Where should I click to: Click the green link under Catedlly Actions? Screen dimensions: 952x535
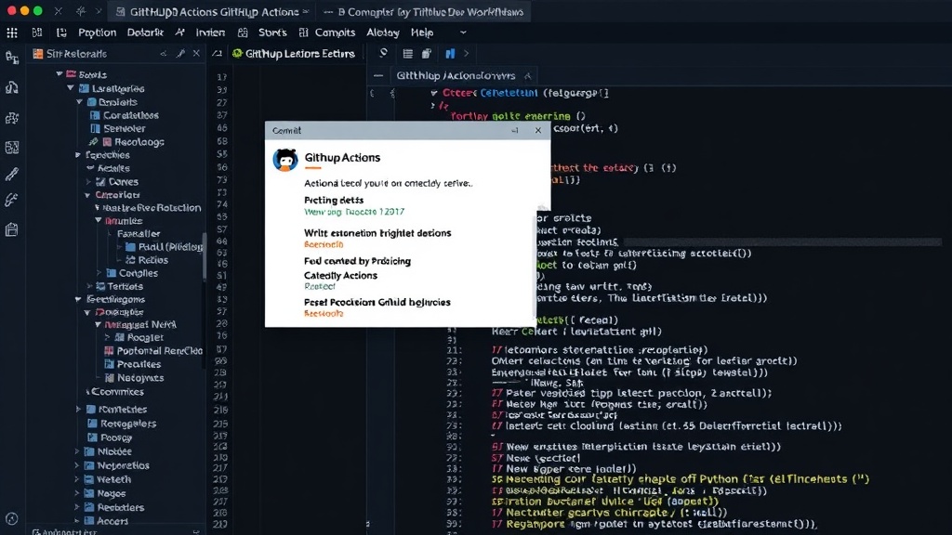point(320,286)
